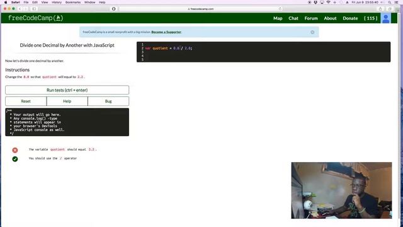The image size is (403, 227).
Task: Click line number 5 in editor gutter
Action: pos(142,59)
